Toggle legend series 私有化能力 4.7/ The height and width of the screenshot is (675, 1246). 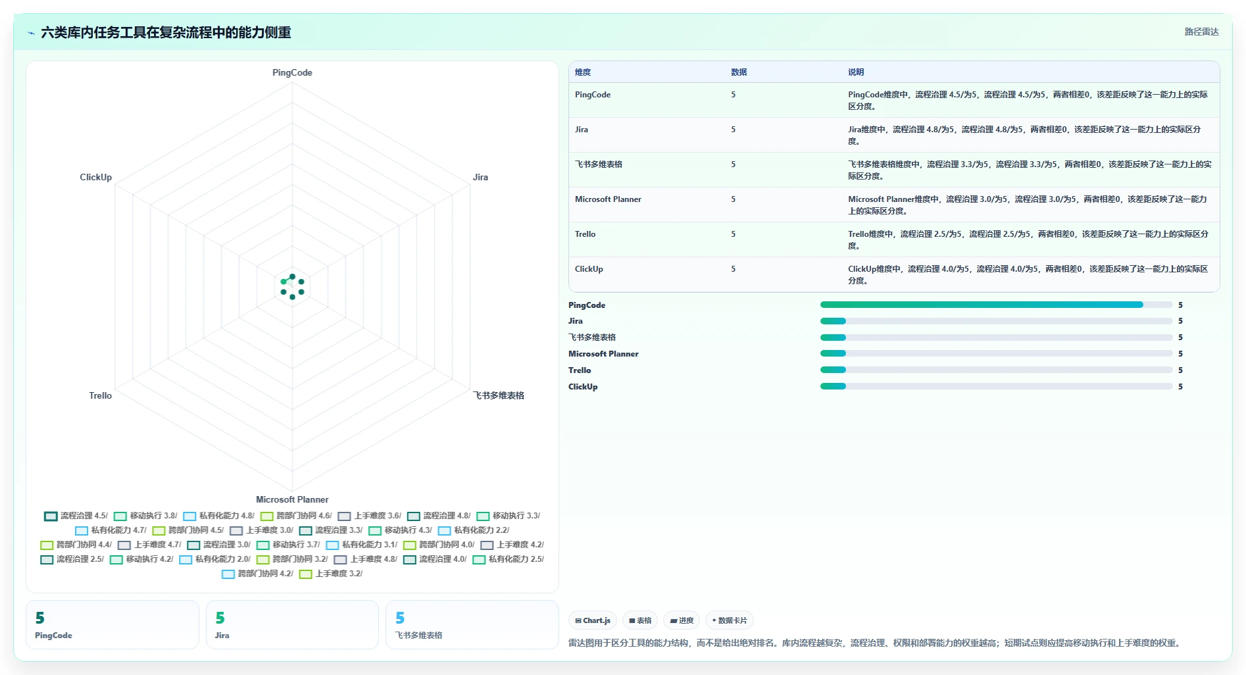coord(111,530)
